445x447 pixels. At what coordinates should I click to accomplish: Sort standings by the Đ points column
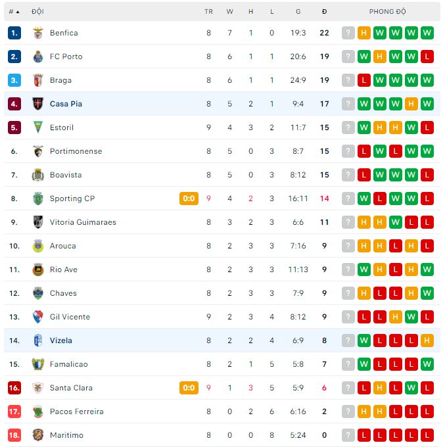click(x=324, y=11)
